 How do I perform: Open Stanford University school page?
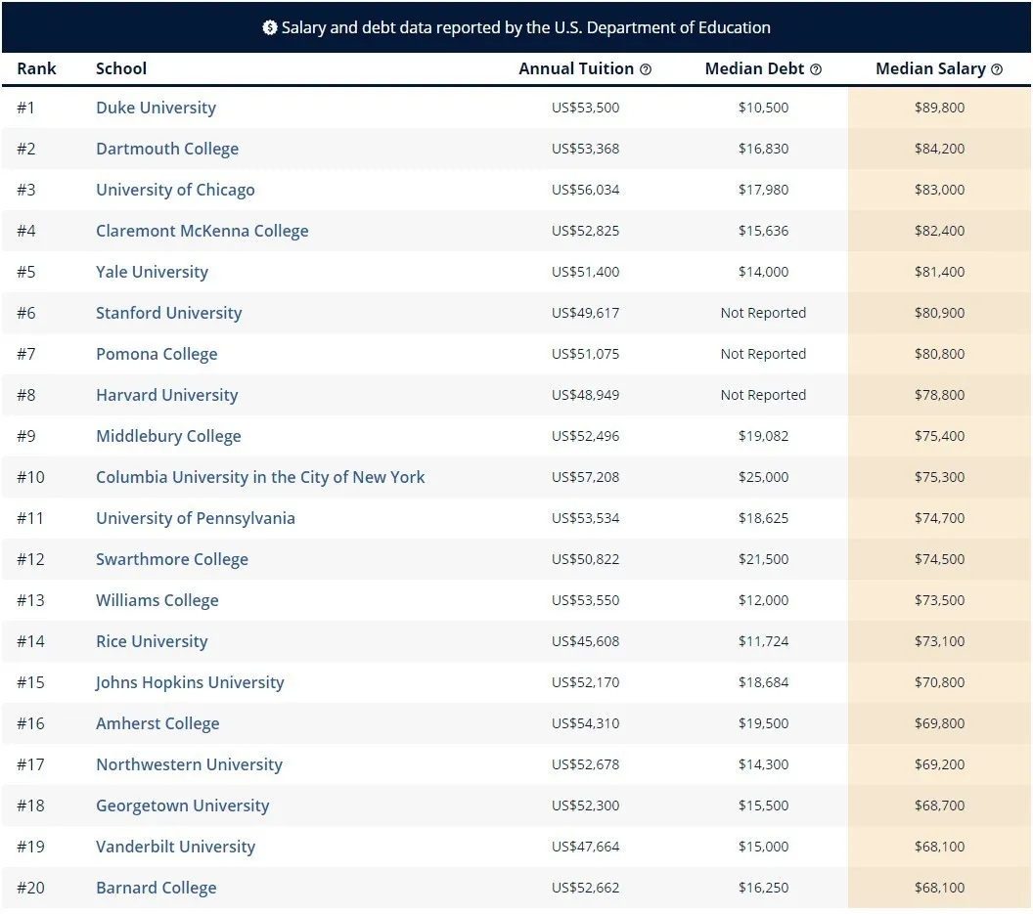click(x=168, y=313)
